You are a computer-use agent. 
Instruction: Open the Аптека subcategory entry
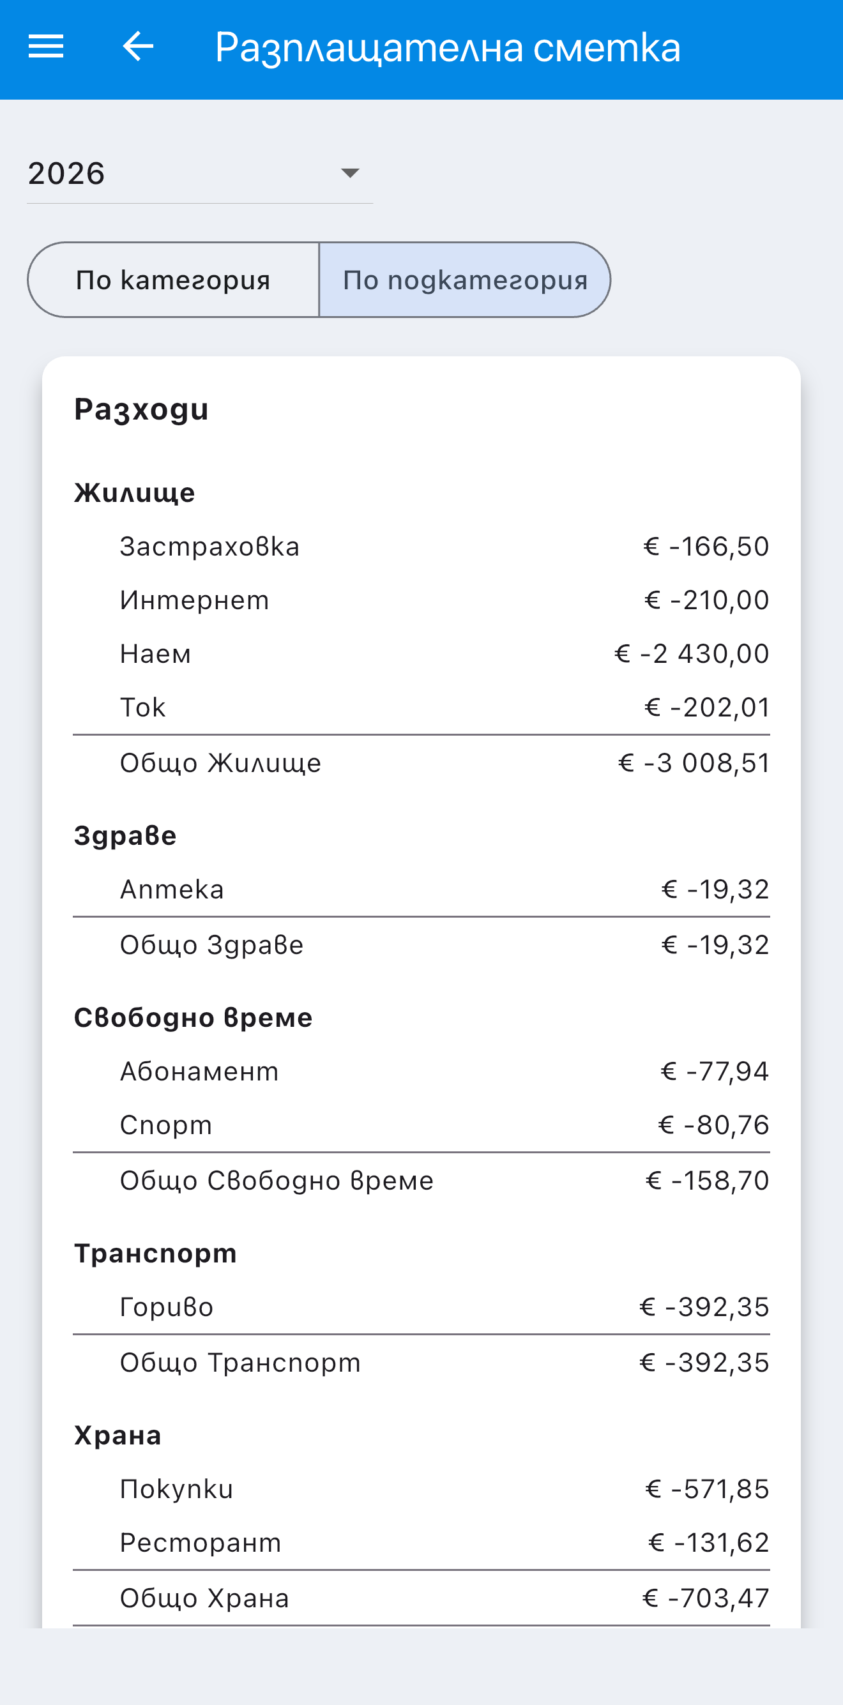coord(421,890)
